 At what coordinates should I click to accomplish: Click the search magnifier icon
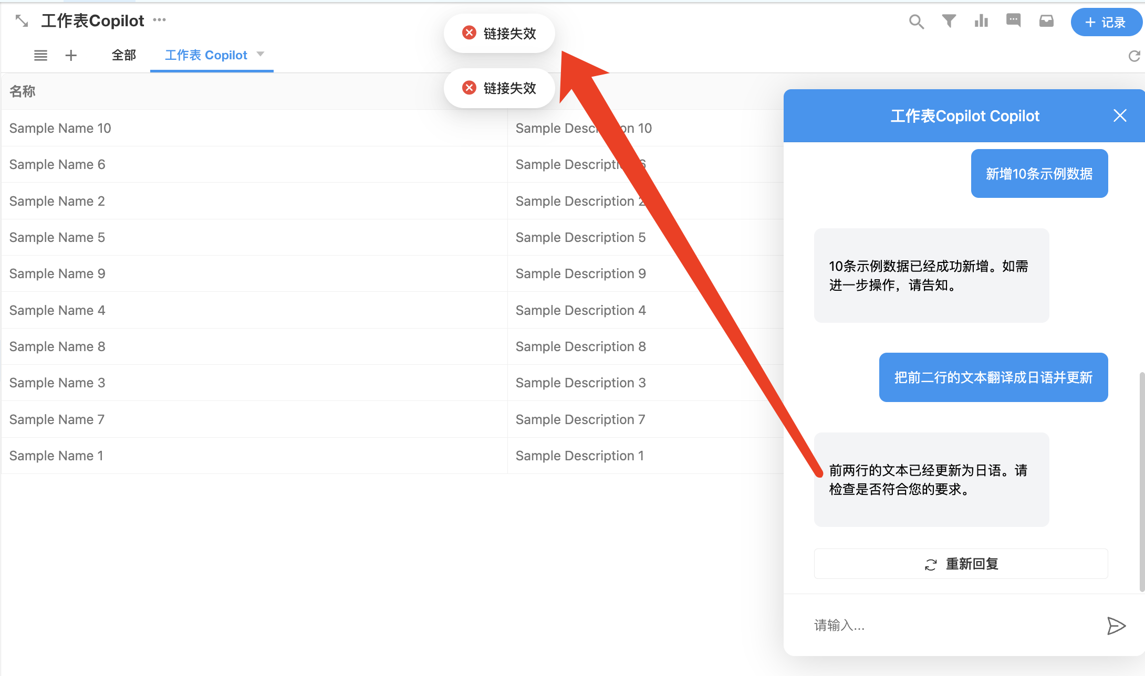(916, 22)
